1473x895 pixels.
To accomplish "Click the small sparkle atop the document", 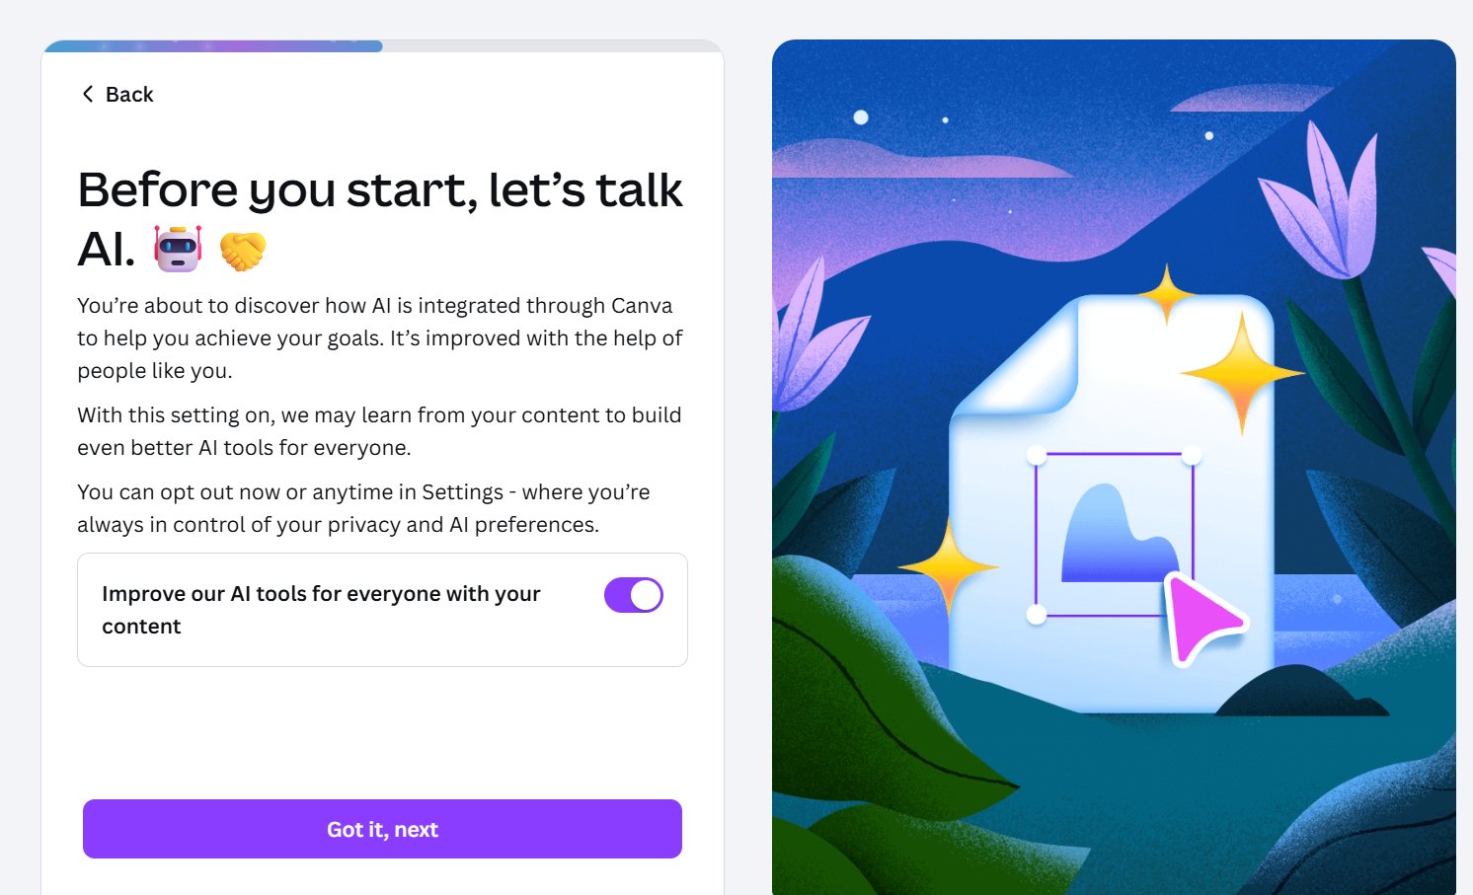I will pos(1167,293).
